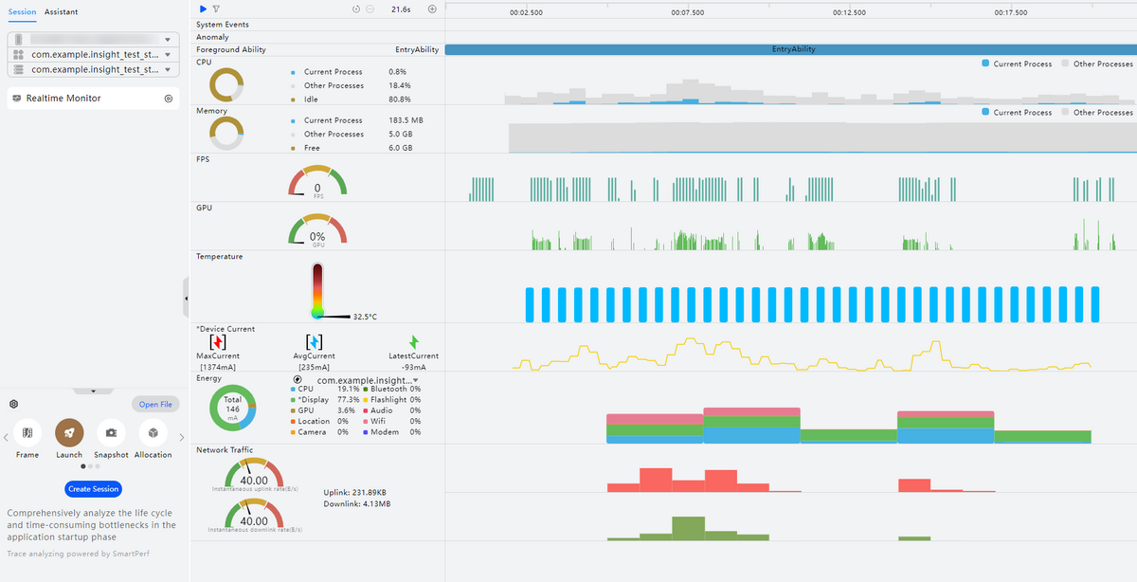Toggle Current Process legend in CPU chart
This screenshot has height=582, width=1137.
click(1017, 64)
